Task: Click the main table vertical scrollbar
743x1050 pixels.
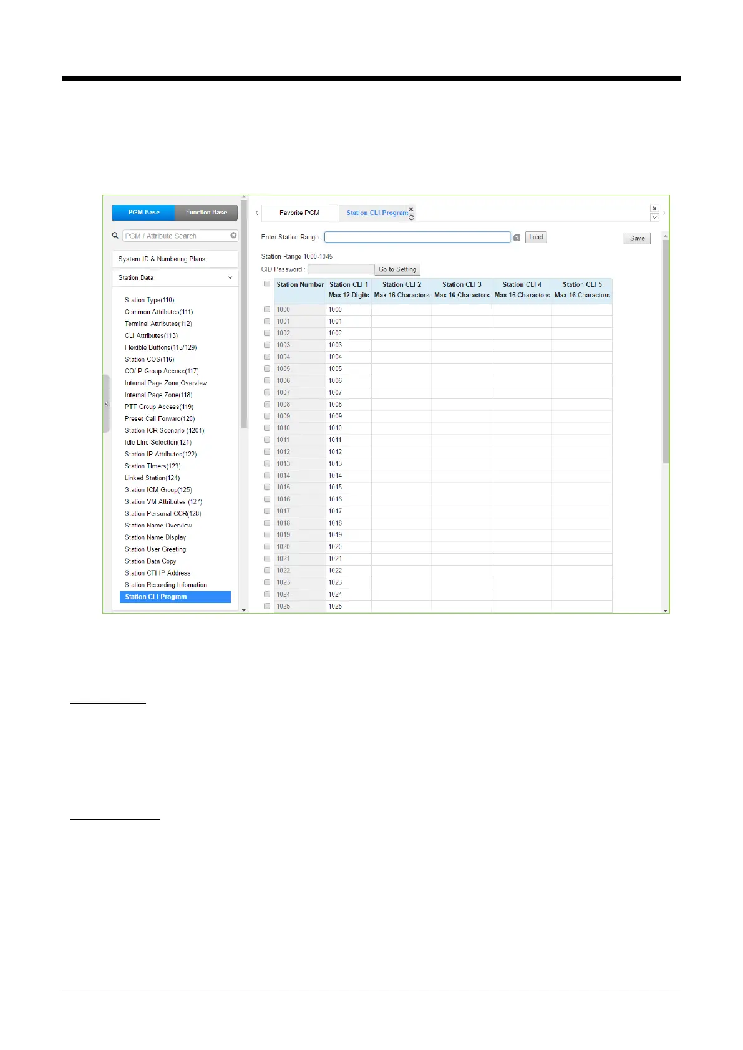Action: tap(665, 351)
